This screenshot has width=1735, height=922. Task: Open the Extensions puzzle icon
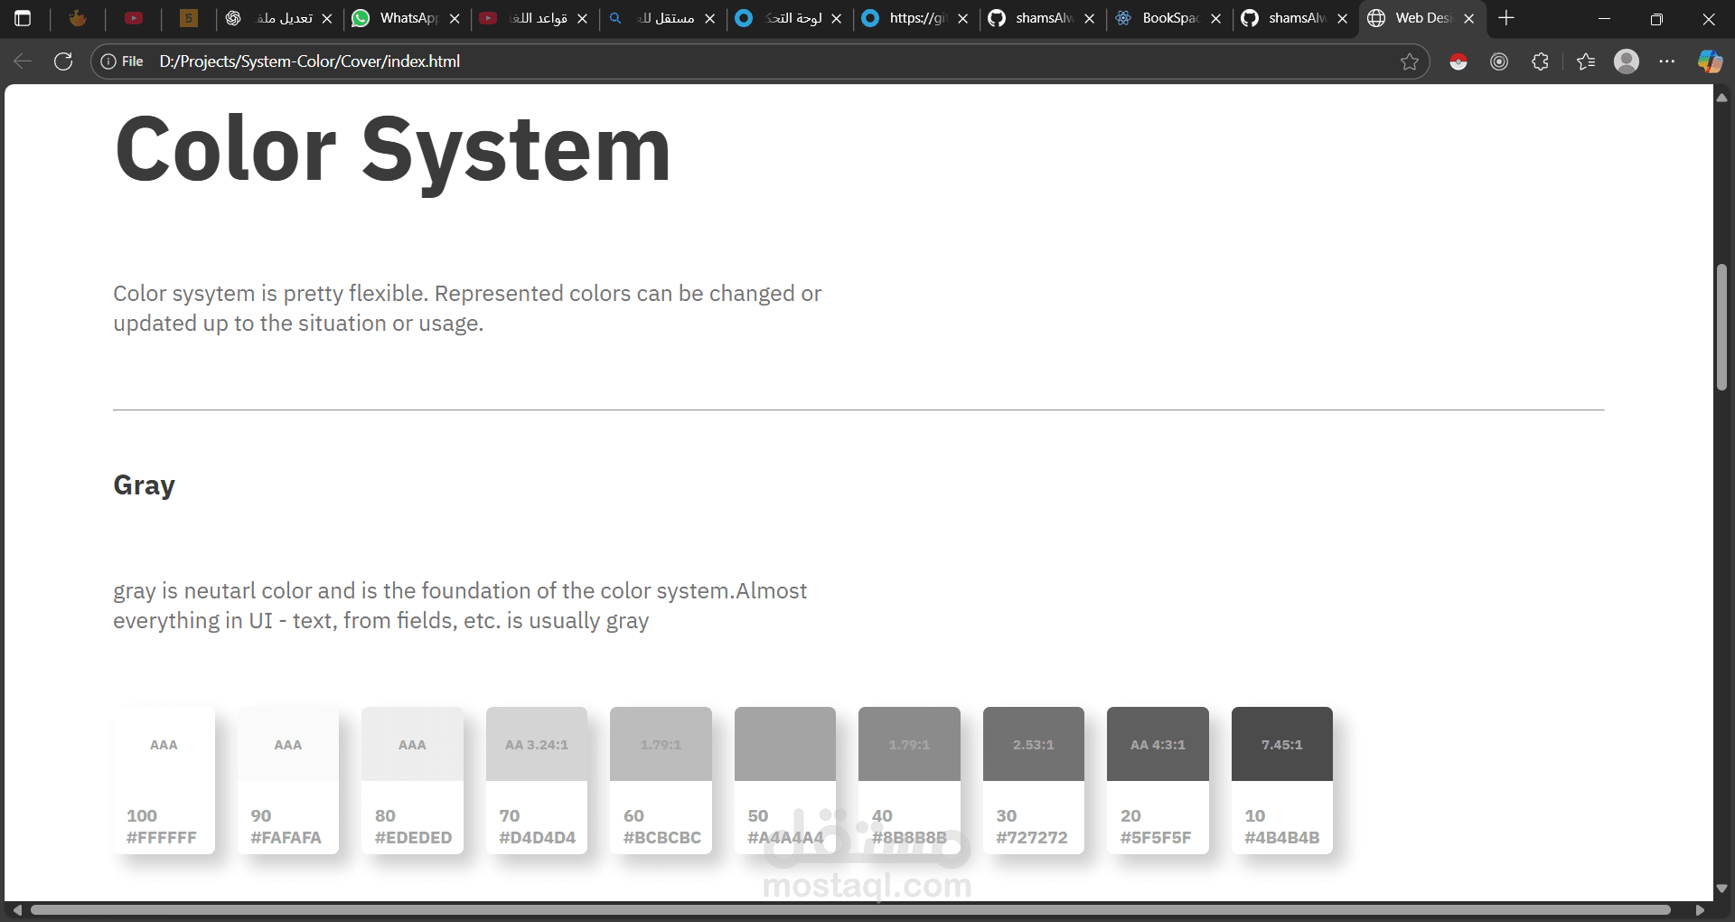click(1541, 61)
